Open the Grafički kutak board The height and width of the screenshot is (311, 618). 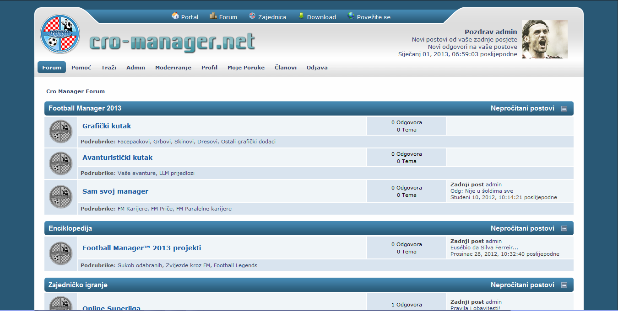pyautogui.click(x=107, y=126)
